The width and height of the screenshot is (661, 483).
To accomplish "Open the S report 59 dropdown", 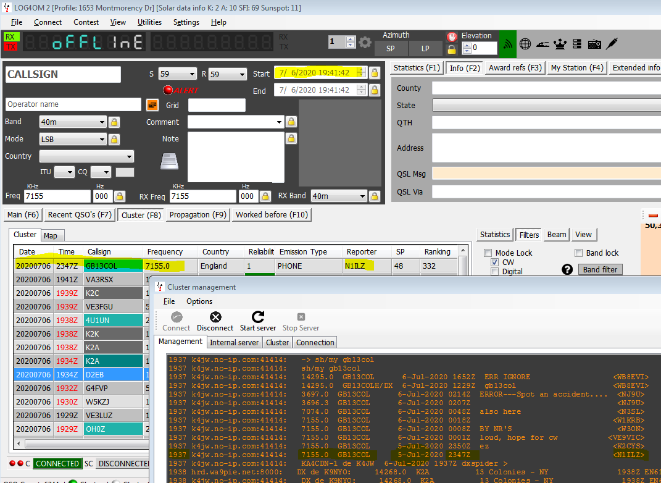I will [192, 74].
